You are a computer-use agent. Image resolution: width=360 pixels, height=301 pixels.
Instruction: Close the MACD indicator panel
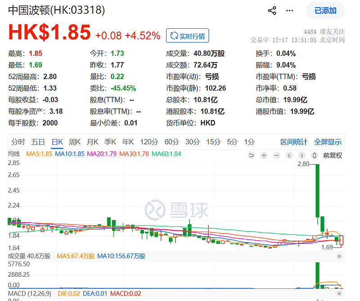(x=339, y=294)
